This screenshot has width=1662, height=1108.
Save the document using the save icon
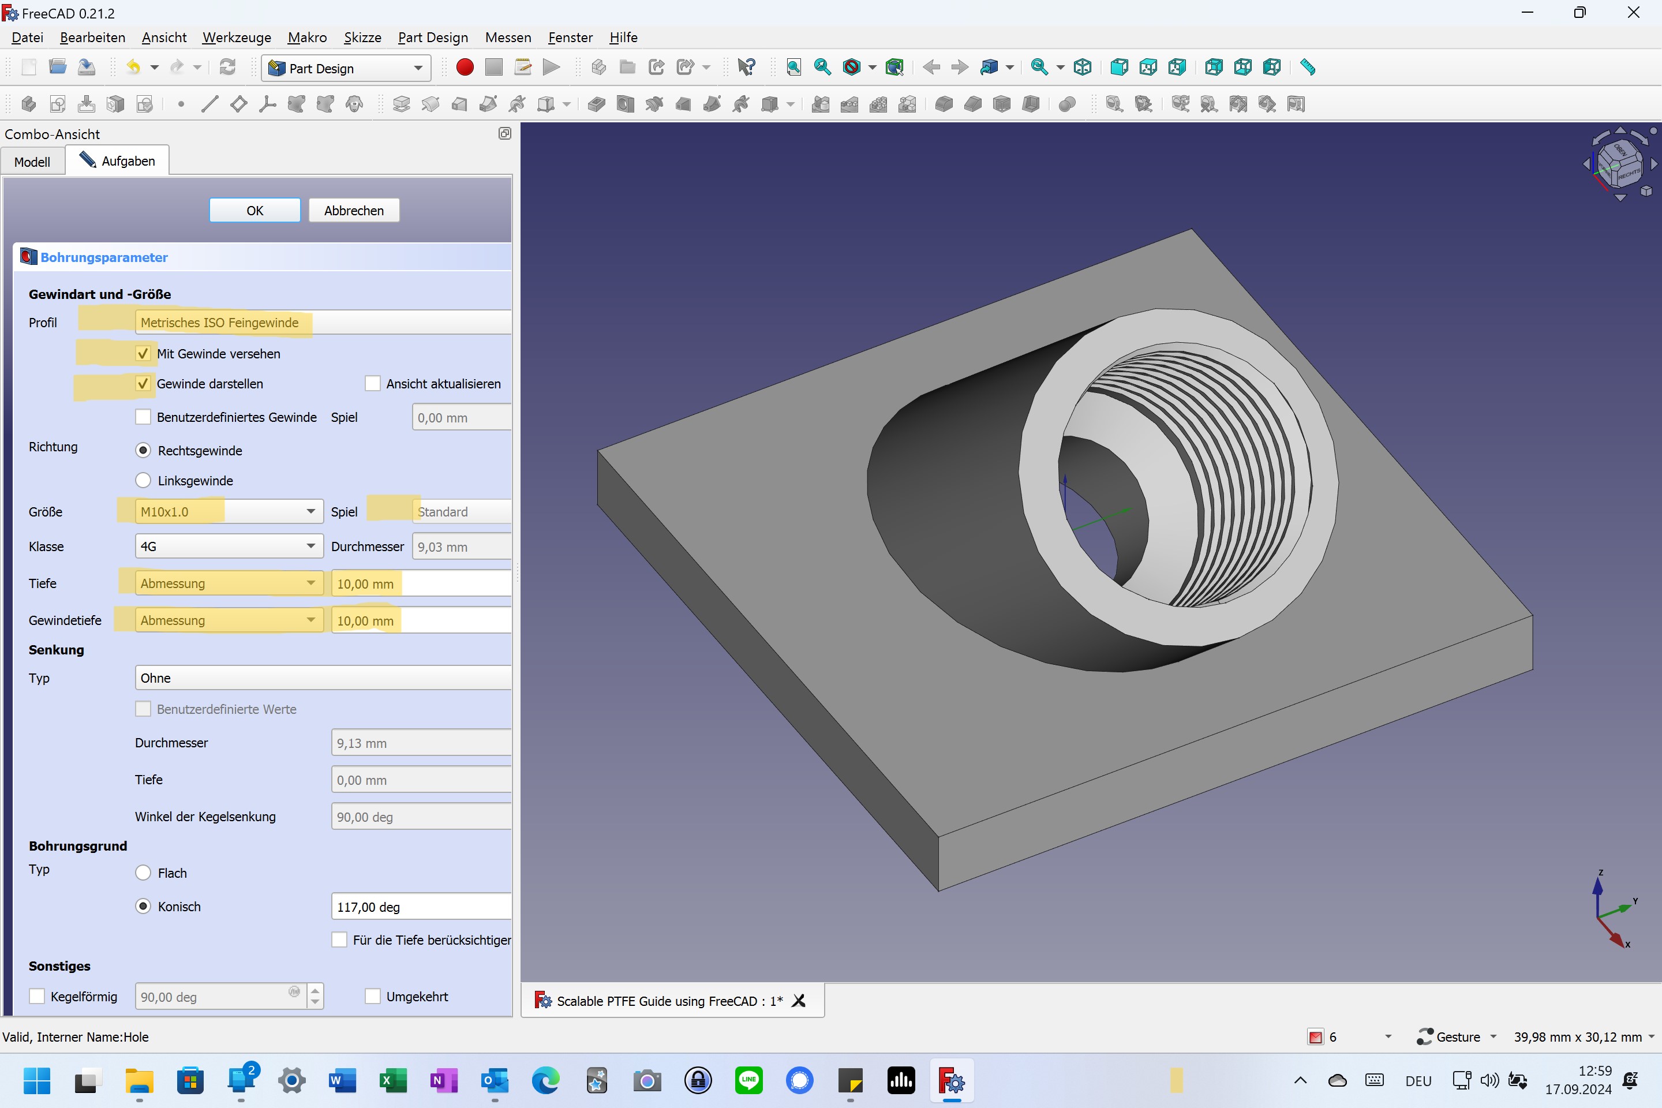tap(86, 67)
